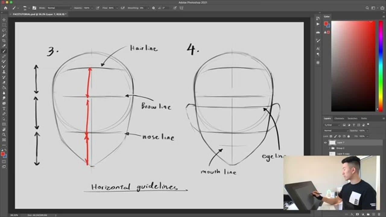Toggle pressure for opacity icon
Screen dimensions: 386x217
(x=98, y=8)
